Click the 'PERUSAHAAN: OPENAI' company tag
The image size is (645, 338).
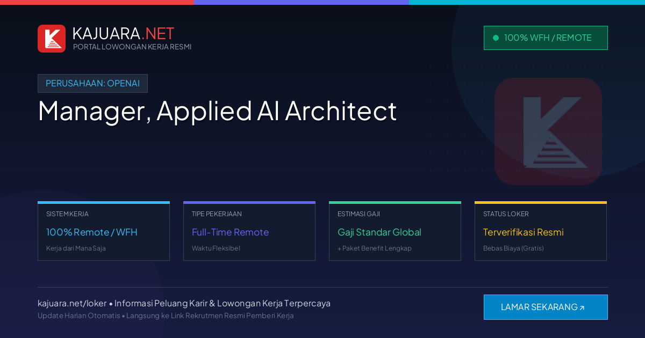92,83
